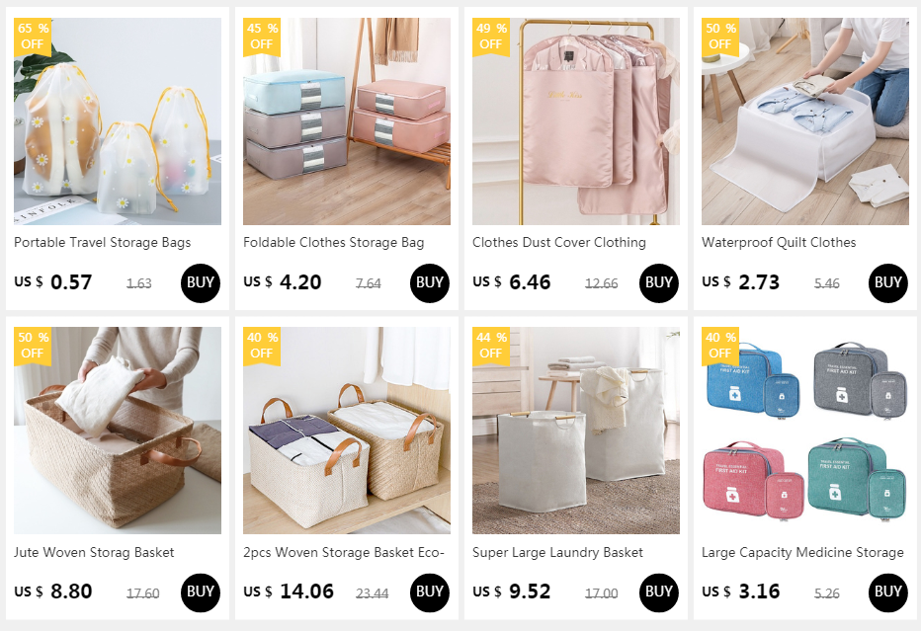Image resolution: width=921 pixels, height=631 pixels.
Task: Click the US $14.06 price text
Action: click(x=289, y=592)
